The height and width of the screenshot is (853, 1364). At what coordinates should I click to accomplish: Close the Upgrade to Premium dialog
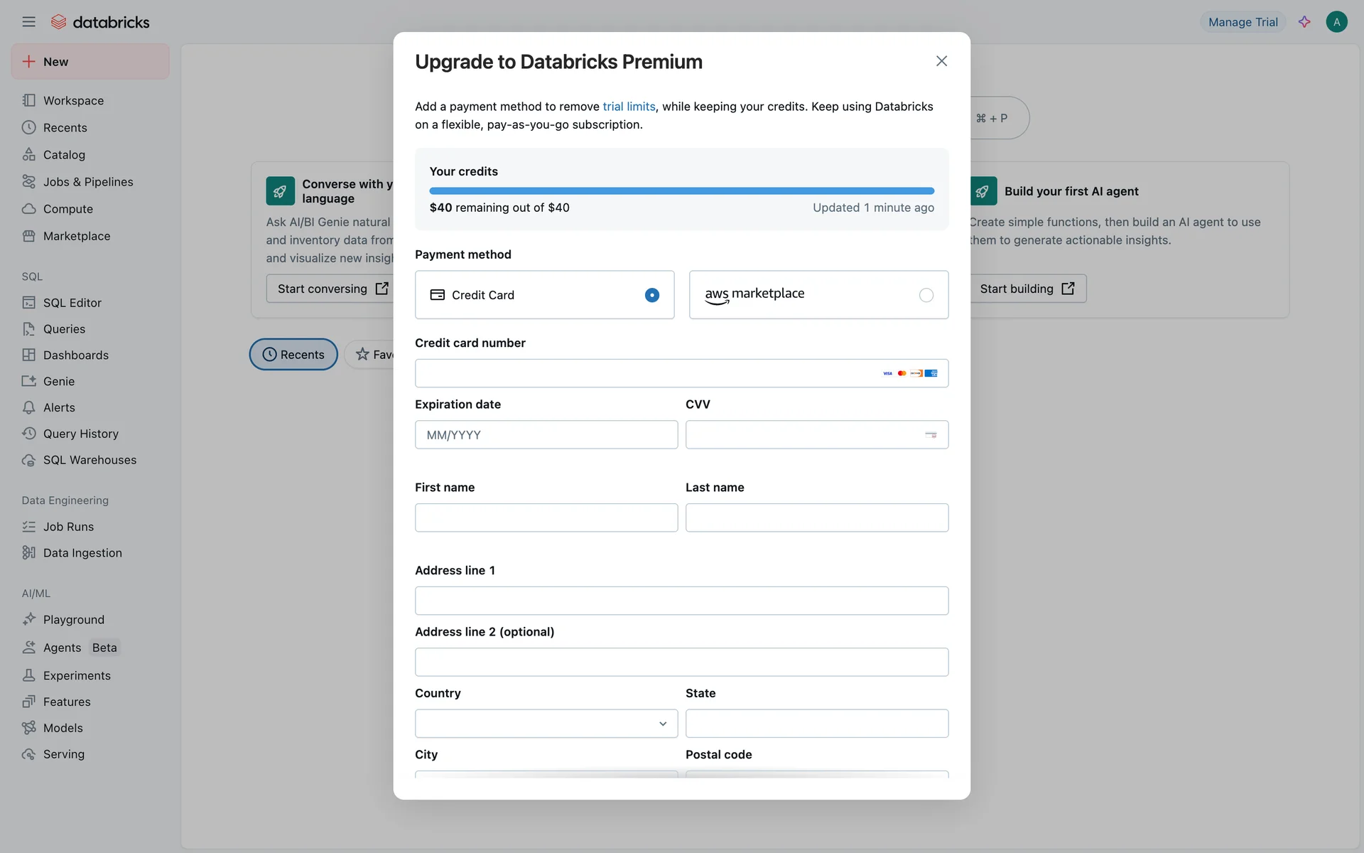pyautogui.click(x=941, y=61)
